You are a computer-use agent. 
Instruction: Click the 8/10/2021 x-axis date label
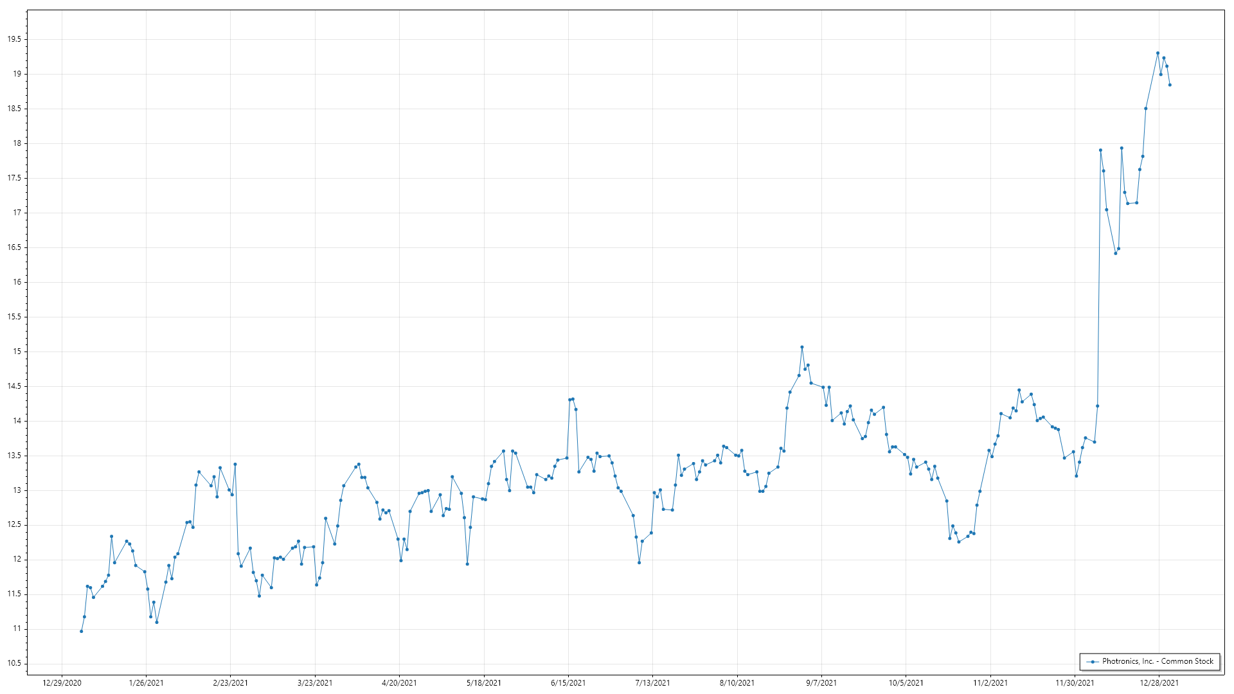[737, 683]
